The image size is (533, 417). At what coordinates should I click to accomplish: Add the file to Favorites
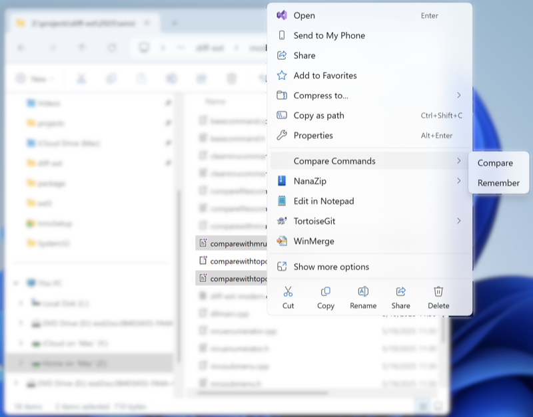click(x=370, y=76)
